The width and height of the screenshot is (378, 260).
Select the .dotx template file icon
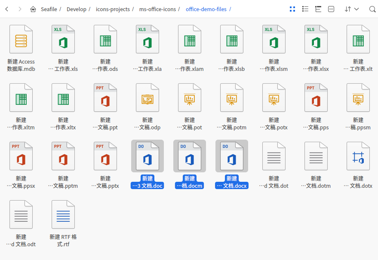(358, 156)
